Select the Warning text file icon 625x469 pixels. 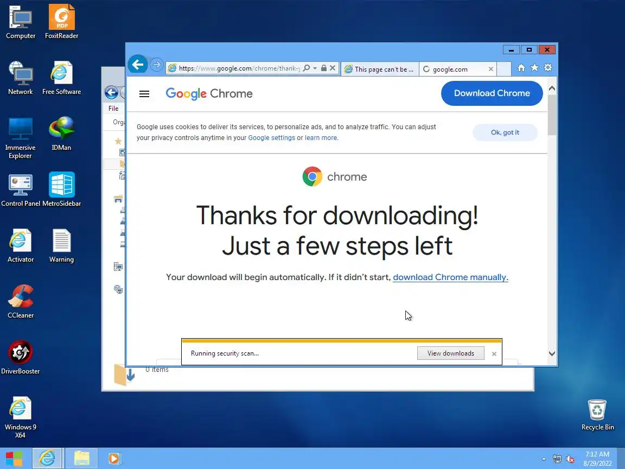coord(61,245)
